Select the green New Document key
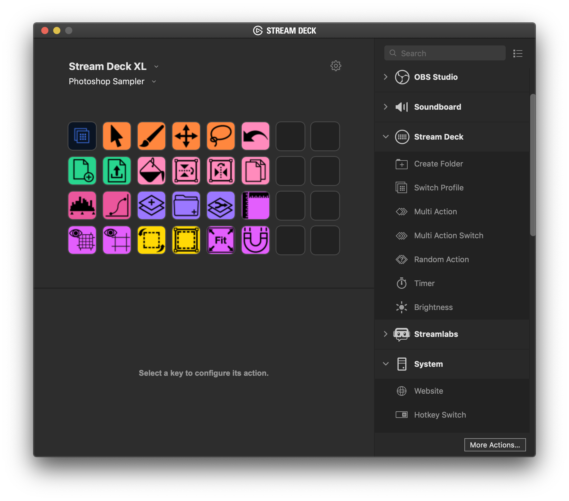The width and height of the screenshot is (569, 501). coord(82,171)
